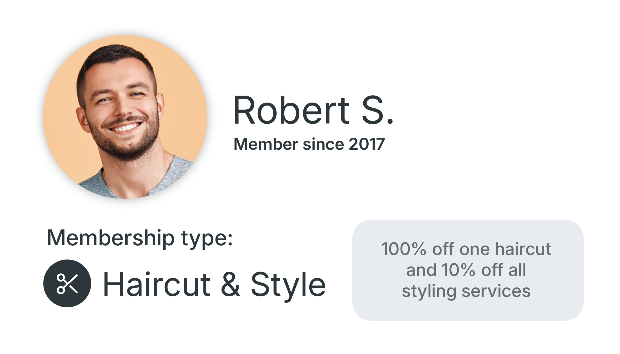Click the initial S. after Robert

click(x=378, y=110)
